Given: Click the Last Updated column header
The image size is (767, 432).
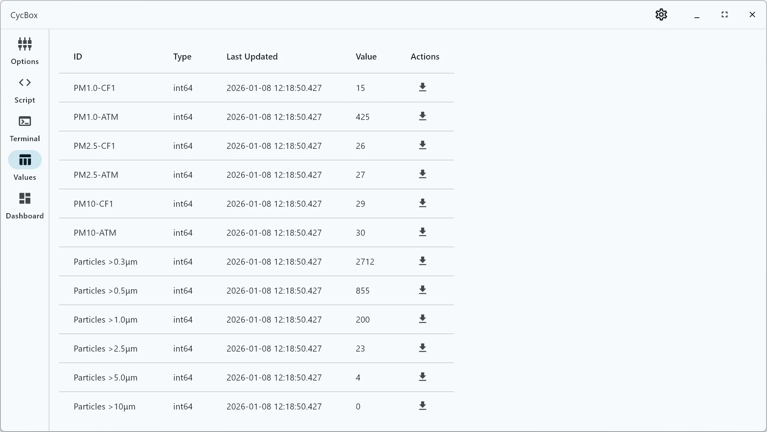Looking at the screenshot, I should 252,56.
